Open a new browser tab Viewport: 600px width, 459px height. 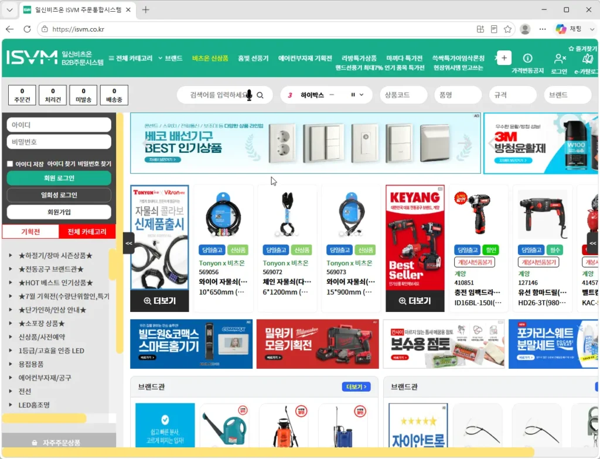(x=146, y=9)
